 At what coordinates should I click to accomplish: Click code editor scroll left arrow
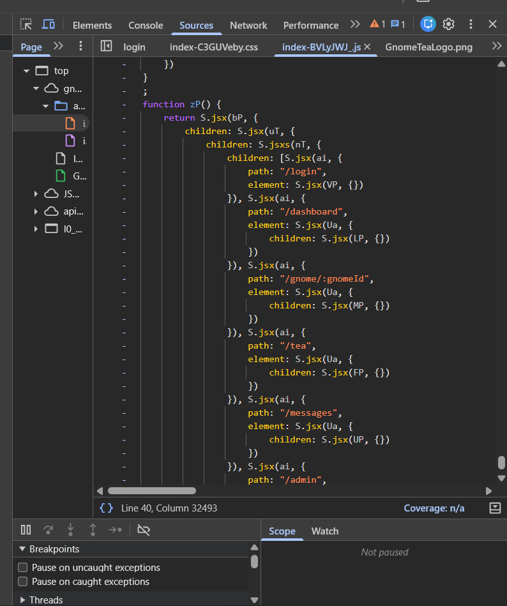pyautogui.click(x=100, y=491)
